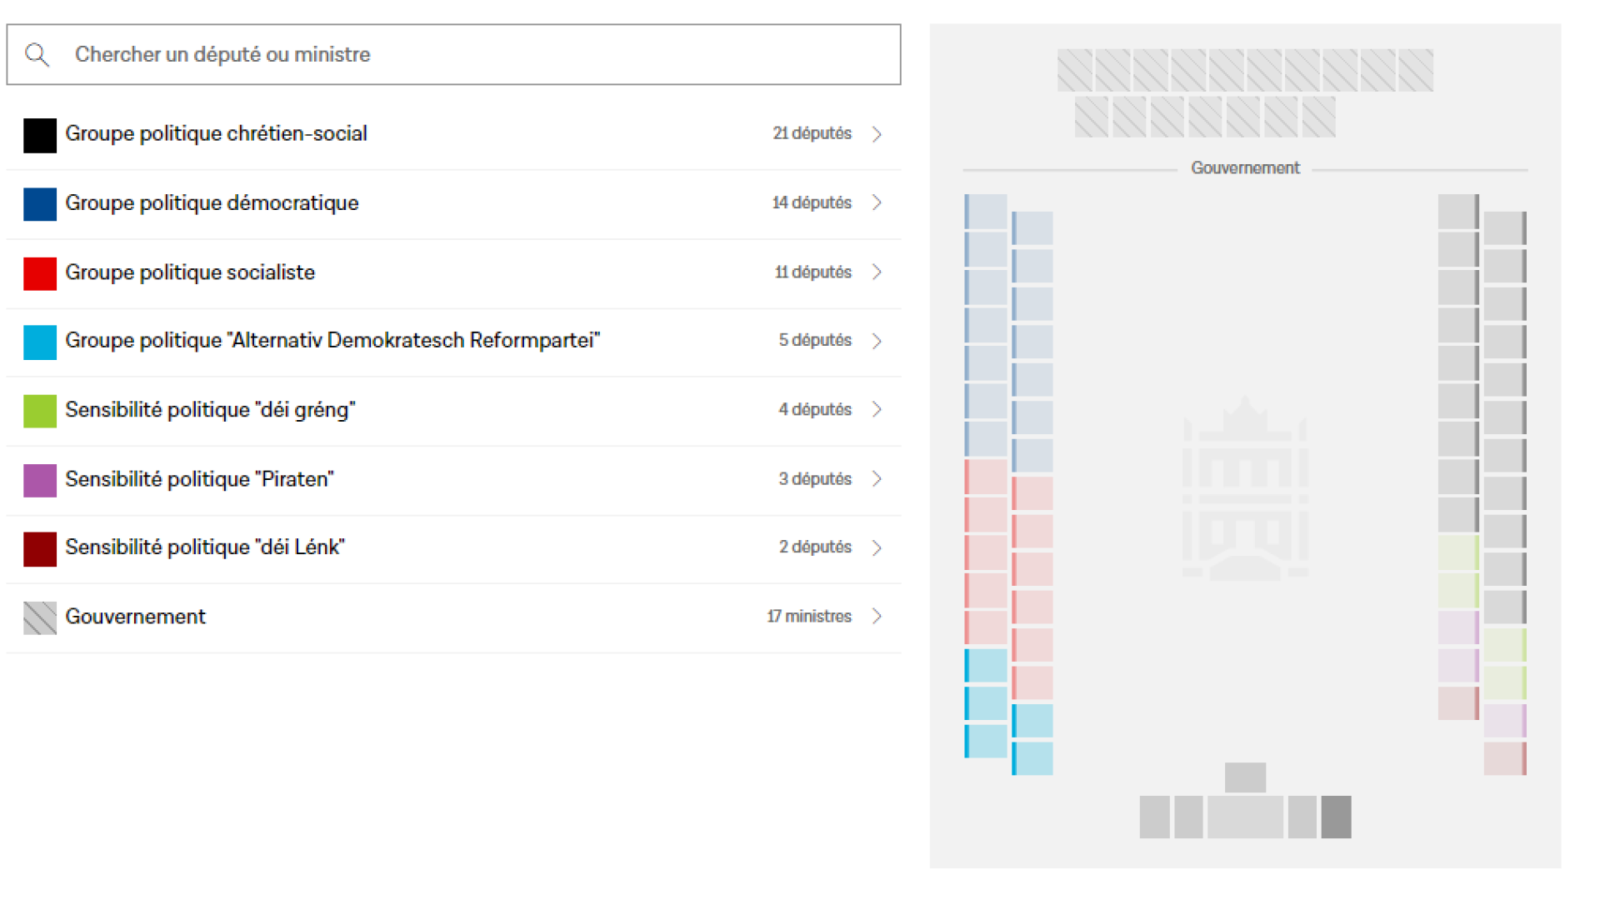The height and width of the screenshot is (900, 1600).
Task: Open 'Groupe politique chrétien-social' group
Action: tap(453, 135)
